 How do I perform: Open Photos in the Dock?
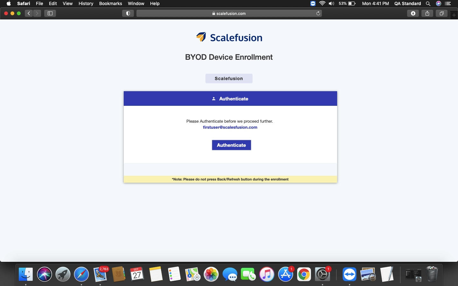click(211, 274)
